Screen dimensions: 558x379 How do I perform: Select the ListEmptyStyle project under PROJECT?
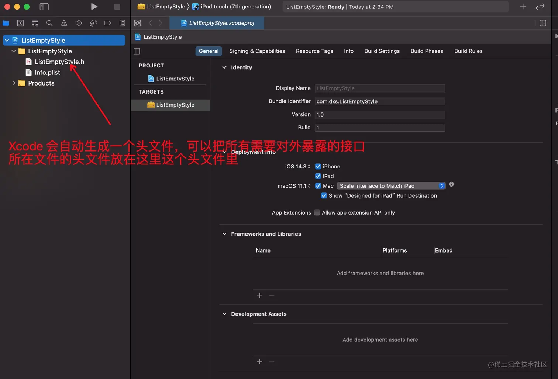point(171,79)
